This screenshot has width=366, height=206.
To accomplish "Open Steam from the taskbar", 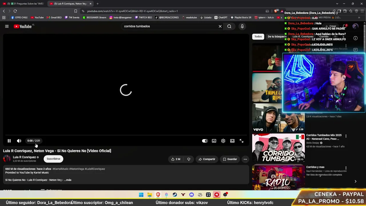I will pos(175,195).
